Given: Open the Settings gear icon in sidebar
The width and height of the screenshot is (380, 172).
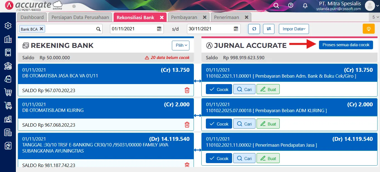Looking at the screenshot, I should coord(8,26).
